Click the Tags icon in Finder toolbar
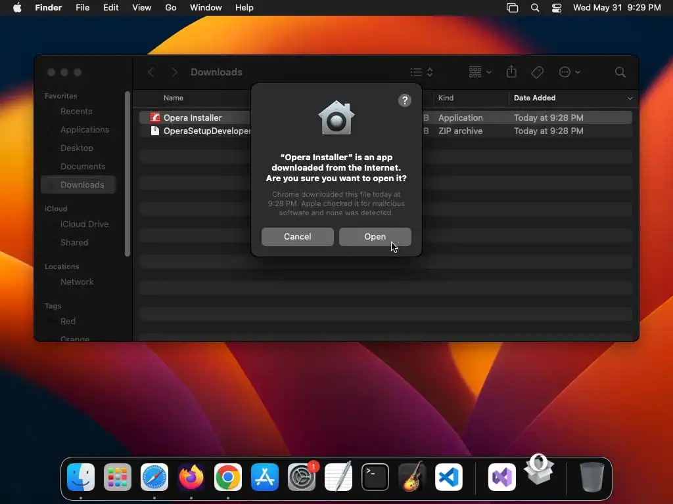Image resolution: width=673 pixels, height=504 pixels. click(537, 72)
